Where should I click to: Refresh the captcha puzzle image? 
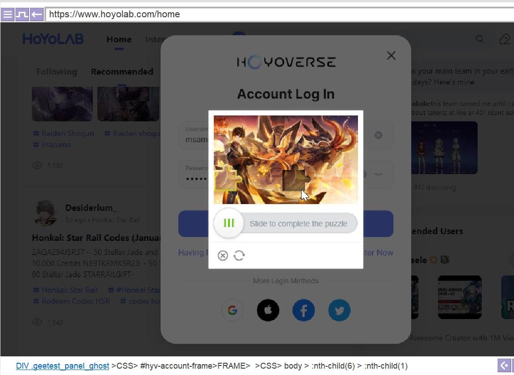[239, 256]
